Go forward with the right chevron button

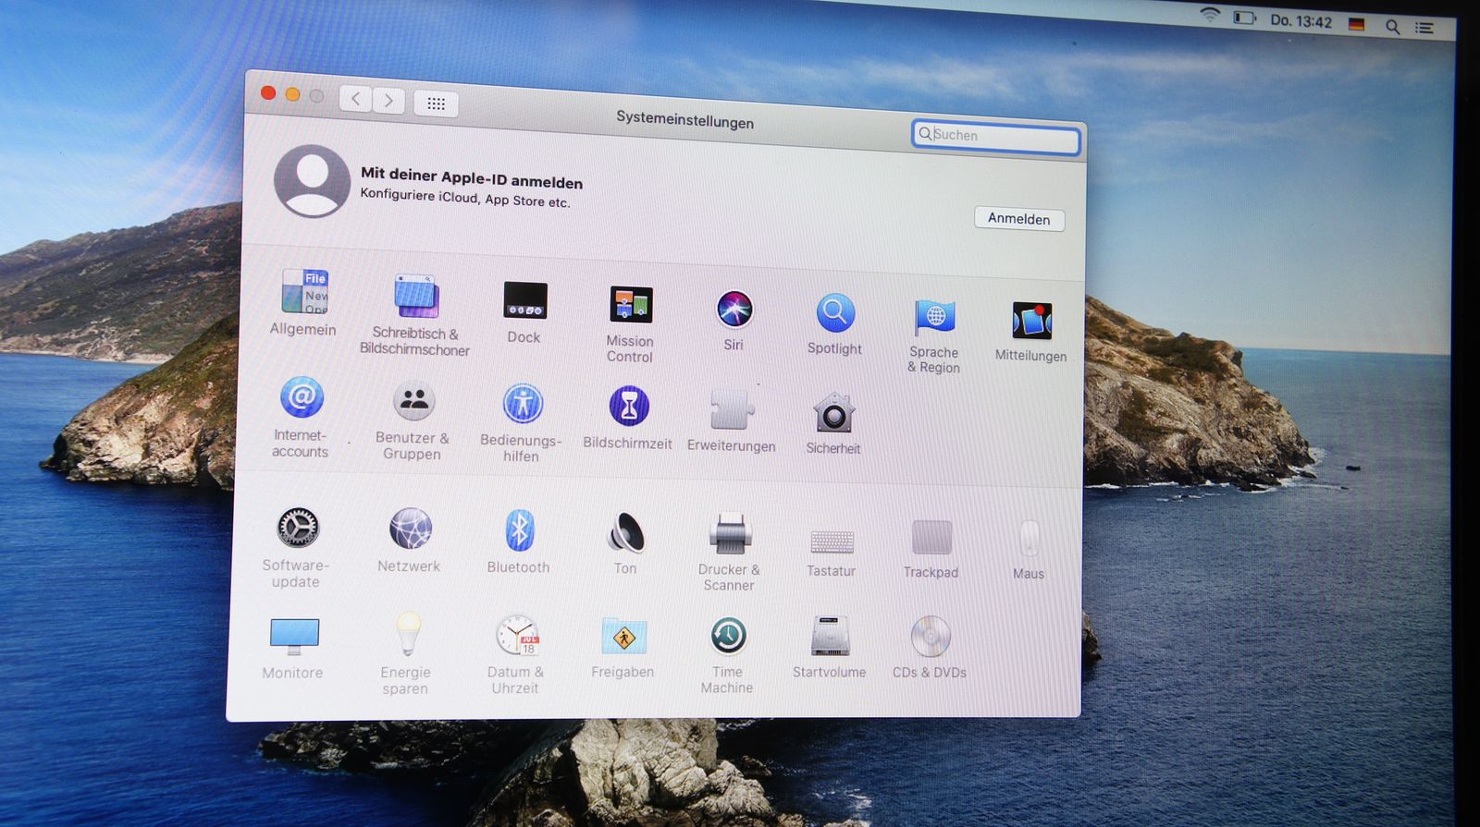coord(389,100)
